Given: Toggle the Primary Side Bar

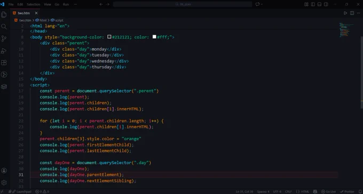Looking at the screenshot, I should pyautogui.click(x=313, y=4).
